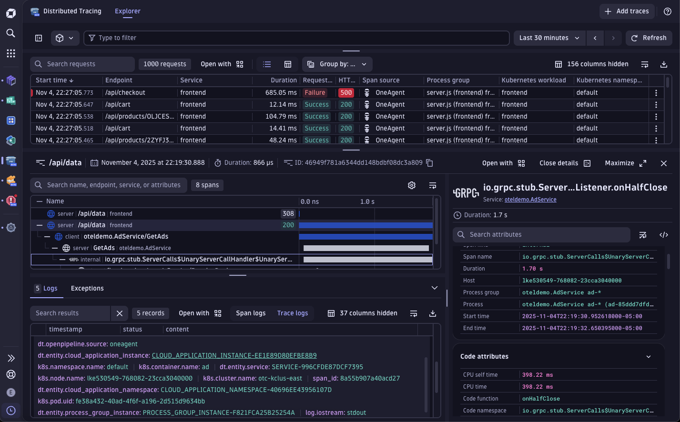Open the oteldemo.AdService service link
Screen dimensions: 680x422
pos(530,200)
